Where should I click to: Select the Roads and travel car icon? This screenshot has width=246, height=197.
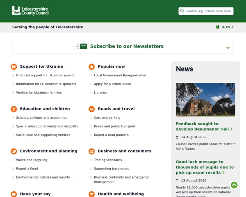pyautogui.click(x=91, y=109)
